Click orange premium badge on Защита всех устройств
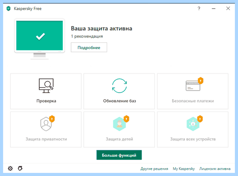The height and width of the screenshot is (176, 238). point(200,119)
